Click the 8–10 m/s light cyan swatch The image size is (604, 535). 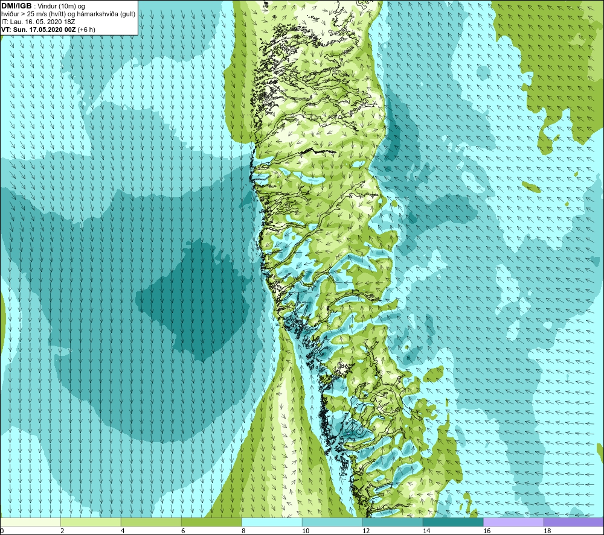[272, 522]
